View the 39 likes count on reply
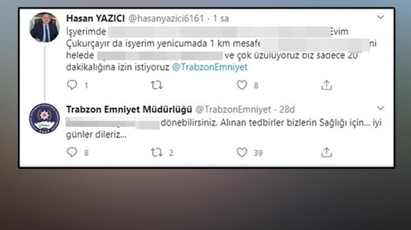Screen dimensions: 411x230 pyautogui.click(x=258, y=153)
